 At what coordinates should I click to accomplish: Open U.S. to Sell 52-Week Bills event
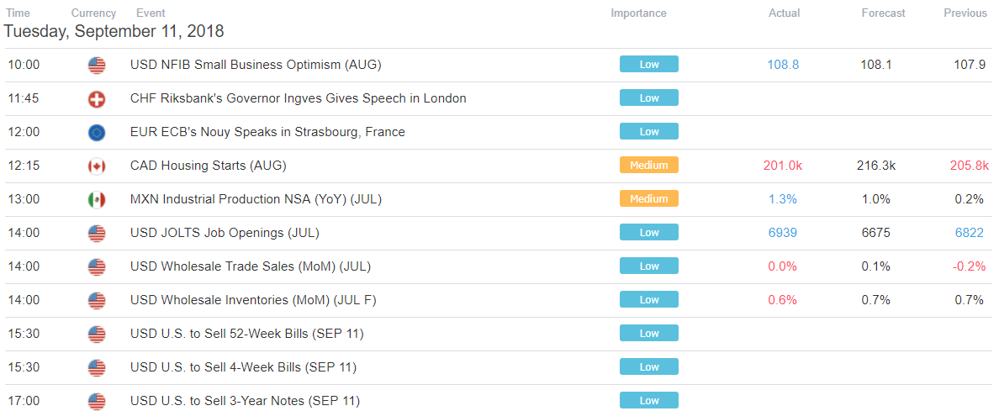247,334
